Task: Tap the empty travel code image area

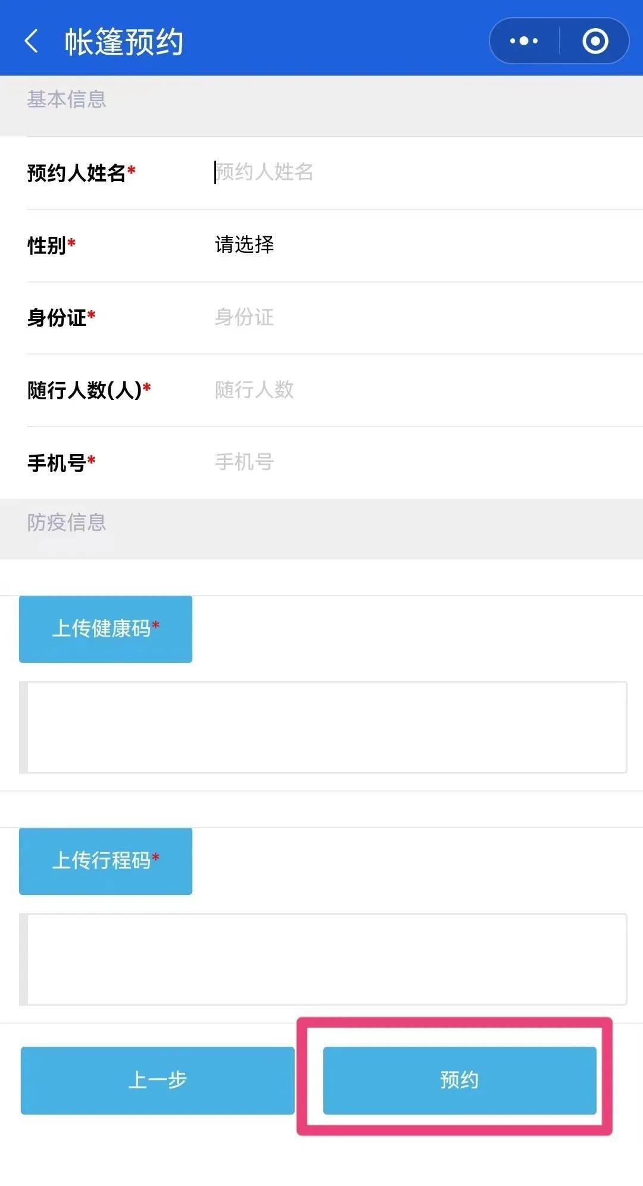Action: (326, 959)
